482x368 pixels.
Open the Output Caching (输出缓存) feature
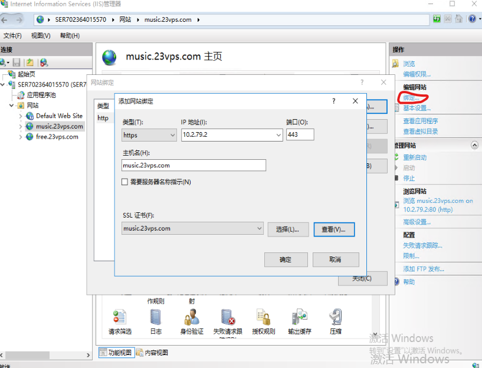299,321
